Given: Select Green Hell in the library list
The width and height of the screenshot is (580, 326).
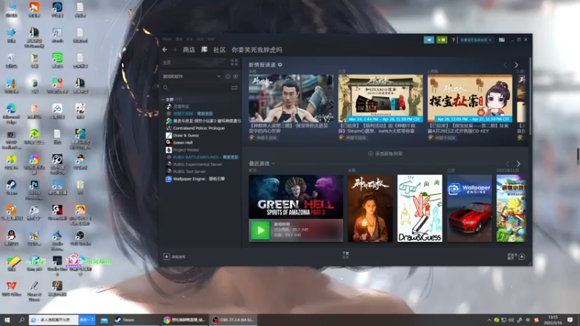Looking at the screenshot, I should click(x=183, y=143).
